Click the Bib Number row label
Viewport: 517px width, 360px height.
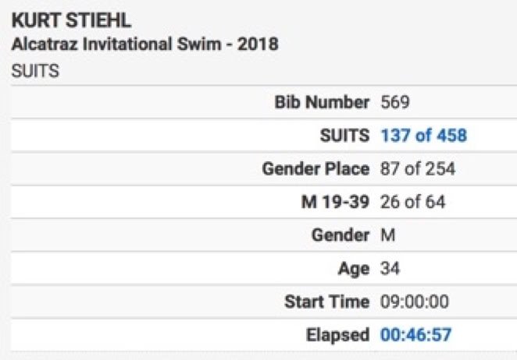(x=322, y=102)
